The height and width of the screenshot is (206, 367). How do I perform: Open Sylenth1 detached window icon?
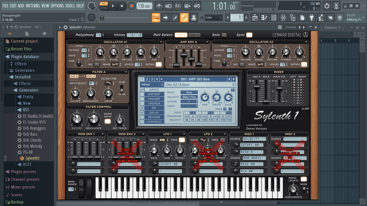pos(280,27)
